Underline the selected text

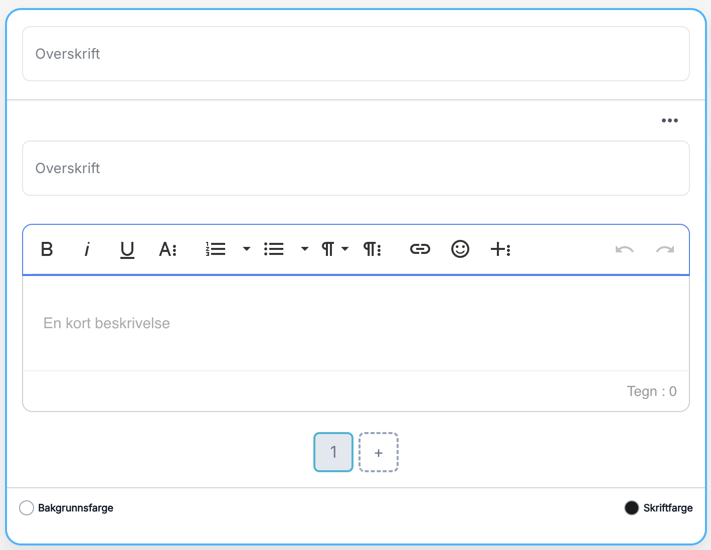[127, 249]
